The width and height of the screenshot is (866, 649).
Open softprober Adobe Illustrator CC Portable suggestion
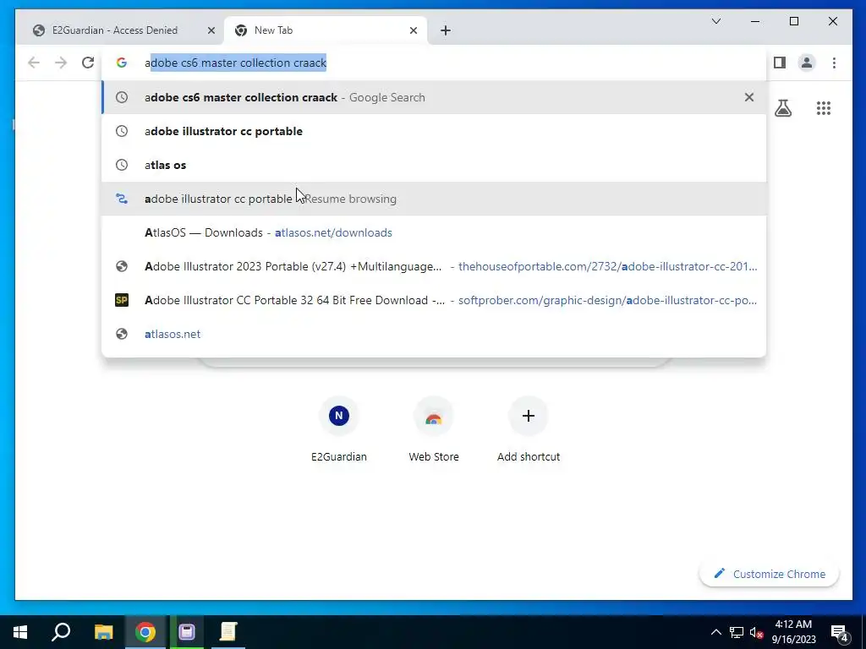(434, 300)
